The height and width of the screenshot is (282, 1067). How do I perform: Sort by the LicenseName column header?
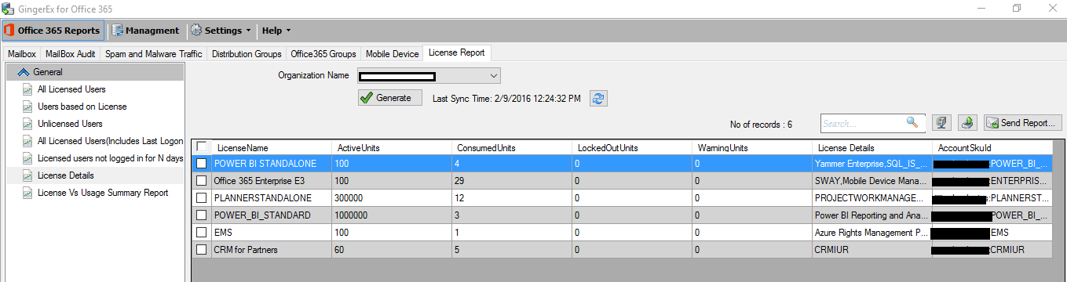pos(272,147)
